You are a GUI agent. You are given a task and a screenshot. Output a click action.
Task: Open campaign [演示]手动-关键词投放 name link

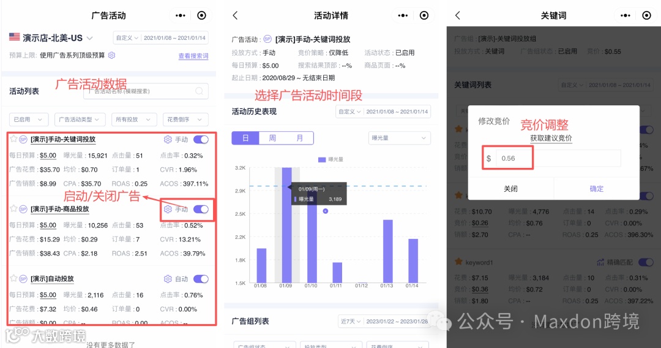63,139
